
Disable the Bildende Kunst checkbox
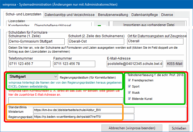pos(129,98)
